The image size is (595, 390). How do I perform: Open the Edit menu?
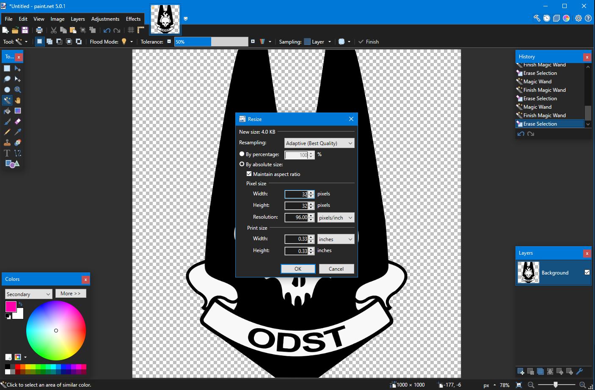click(23, 19)
